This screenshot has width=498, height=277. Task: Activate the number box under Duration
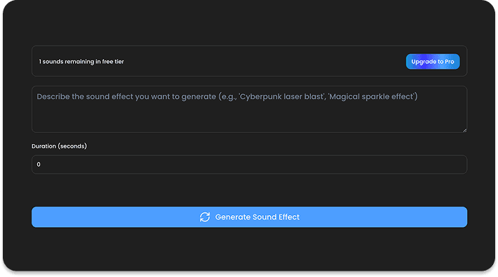(249, 165)
